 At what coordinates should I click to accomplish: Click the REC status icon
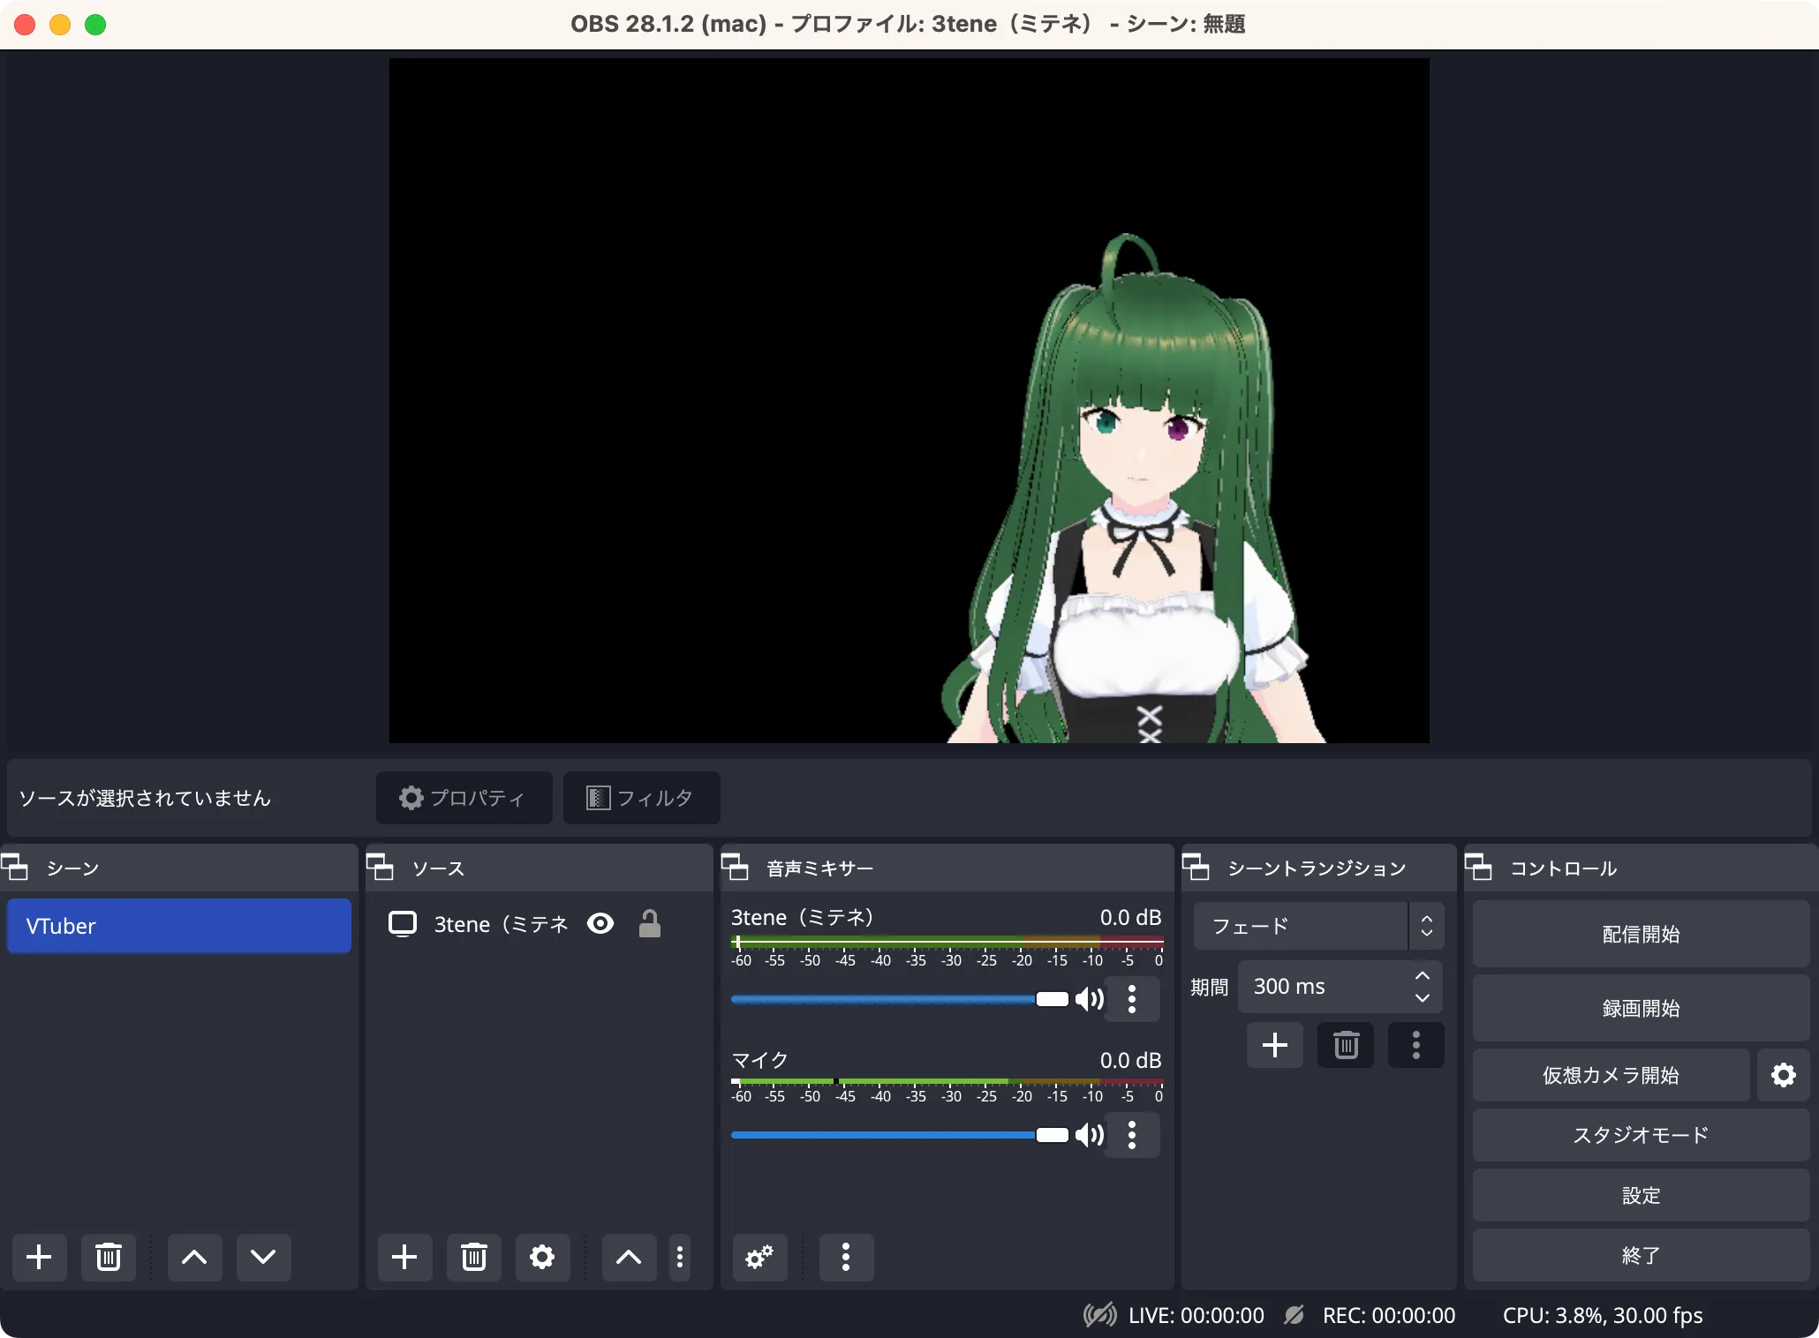point(1294,1315)
